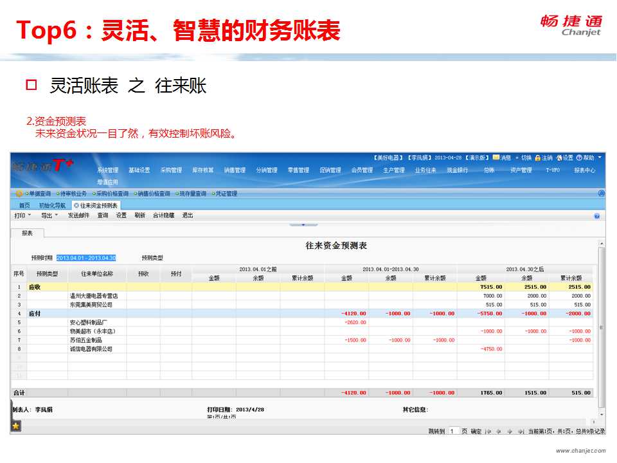
Task: Click the 预测时期 date range field
Action: click(x=86, y=258)
